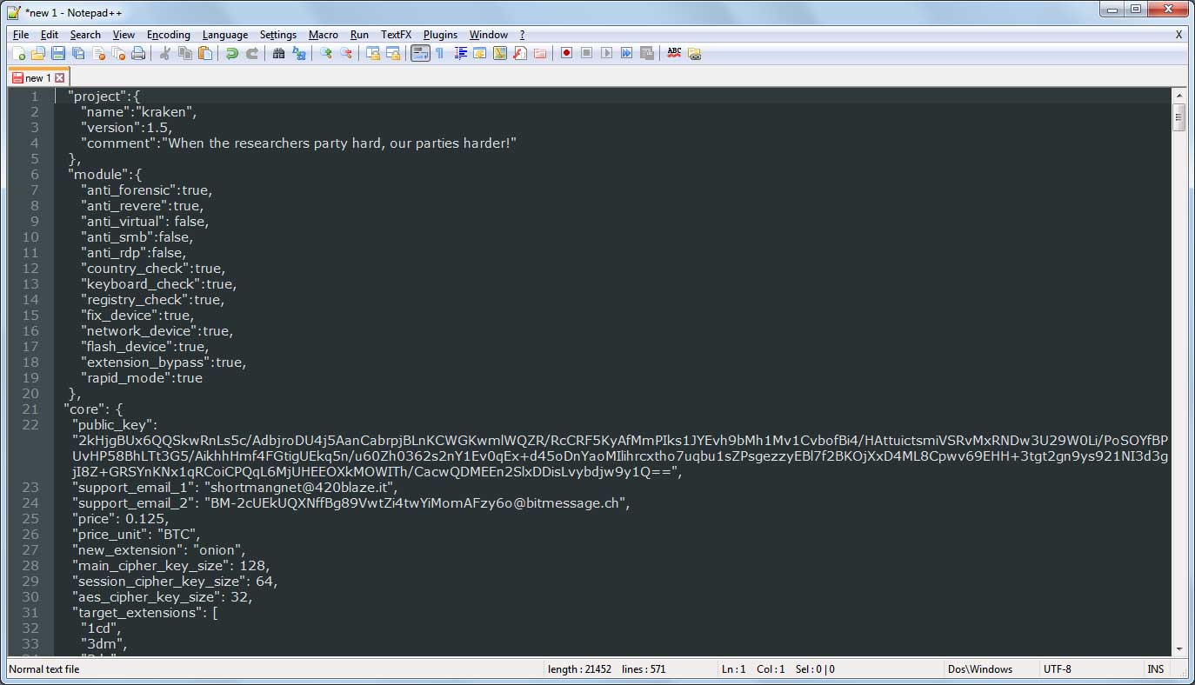Viewport: 1195px width, 685px height.
Task: Click the "name":"kraken" line
Action: [139, 112]
